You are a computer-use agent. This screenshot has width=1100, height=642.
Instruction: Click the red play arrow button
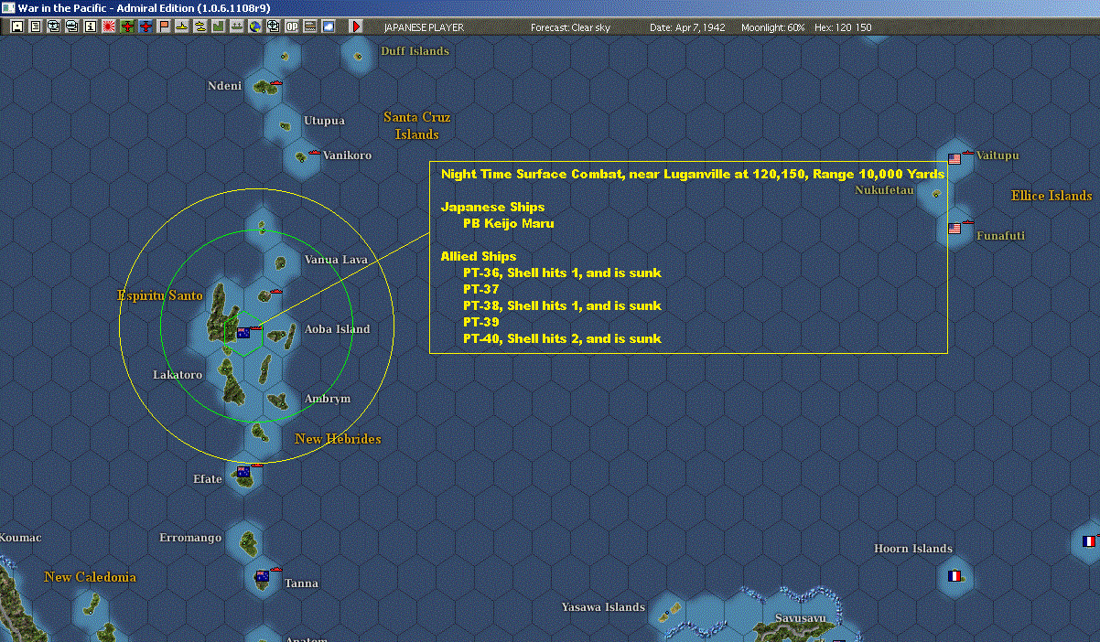click(357, 27)
